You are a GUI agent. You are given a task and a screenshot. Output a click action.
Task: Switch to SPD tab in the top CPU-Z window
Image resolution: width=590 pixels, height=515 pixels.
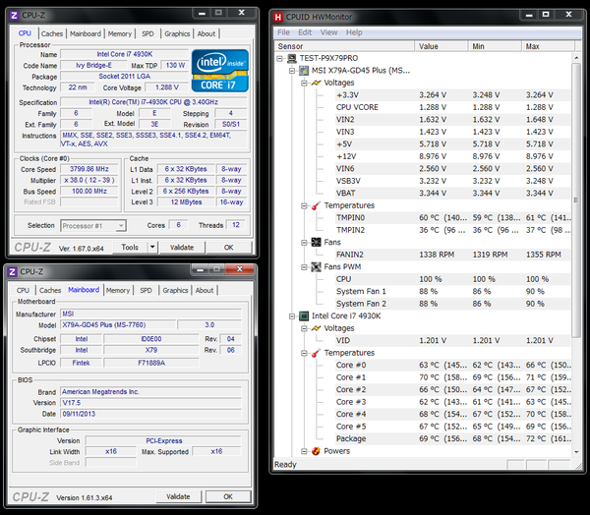[x=147, y=33]
